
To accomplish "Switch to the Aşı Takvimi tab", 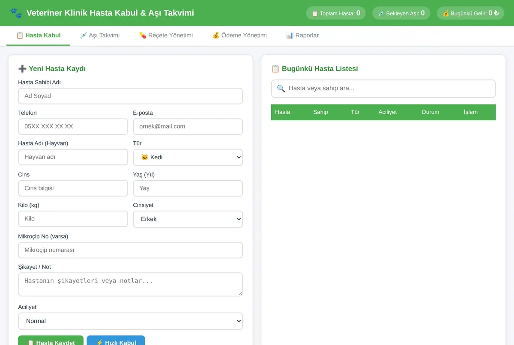I will [x=99, y=36].
